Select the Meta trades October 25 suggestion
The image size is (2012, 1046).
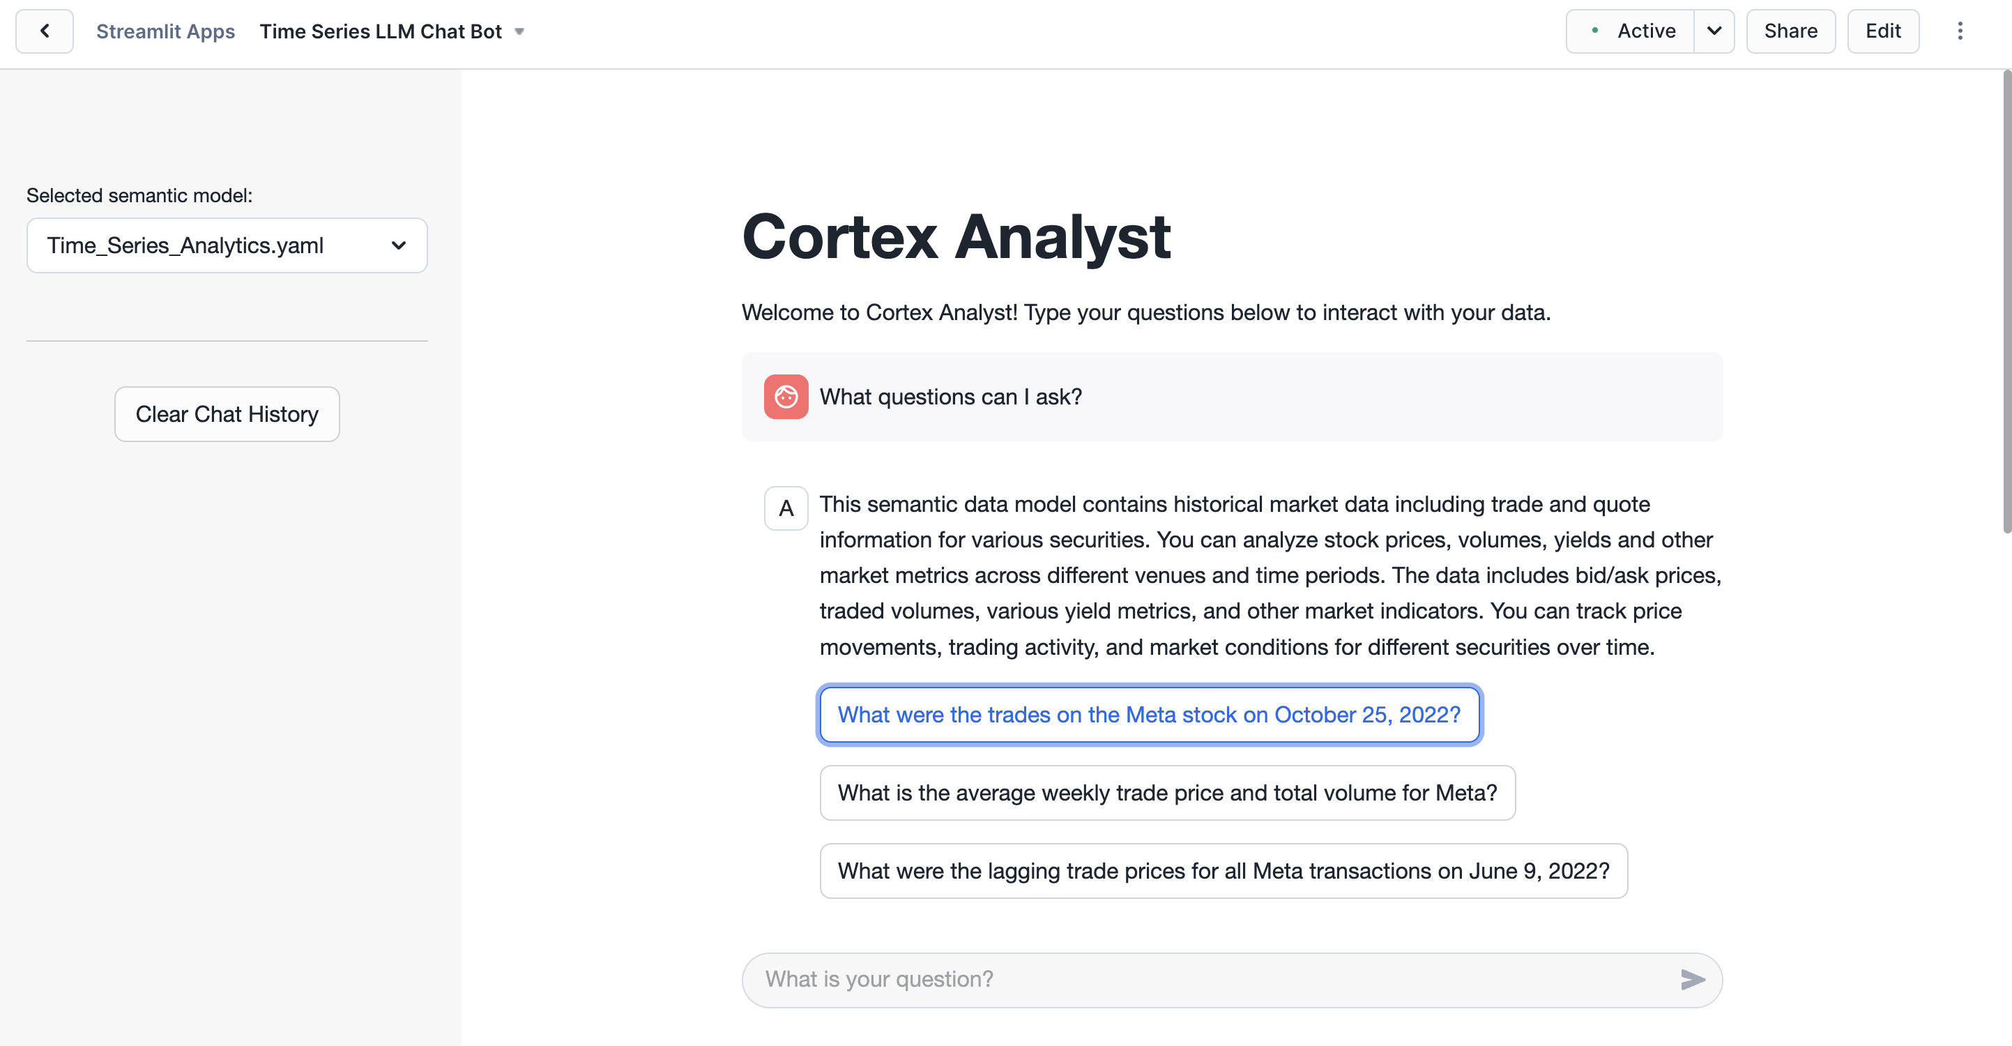click(x=1149, y=715)
